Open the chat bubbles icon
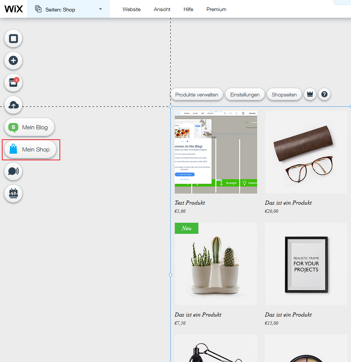Image resolution: width=351 pixels, height=362 pixels. pos(13,171)
